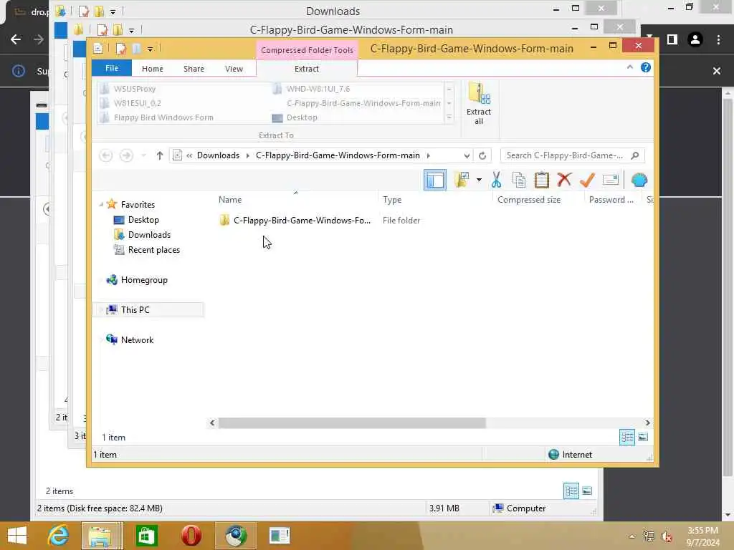Click the Cut scissors icon
This screenshot has width=734, height=550.
[497, 180]
